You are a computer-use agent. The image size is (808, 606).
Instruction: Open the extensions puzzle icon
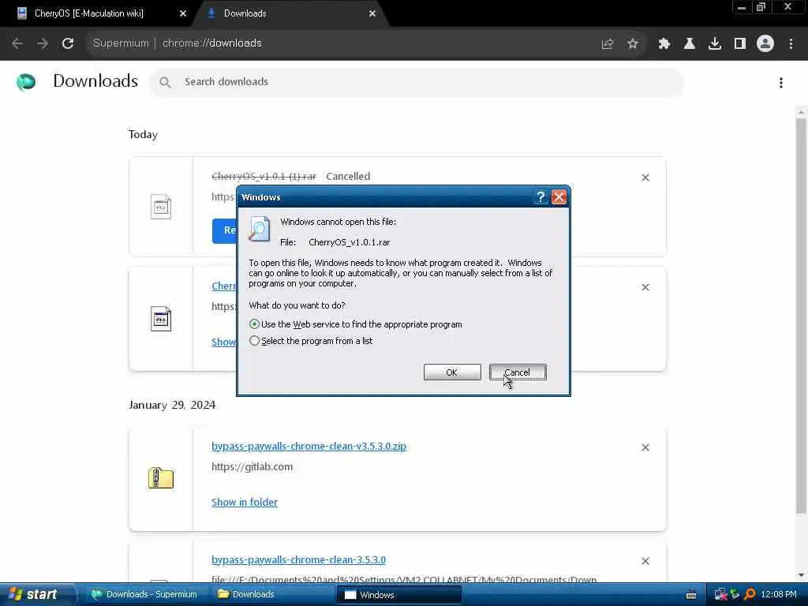[664, 44]
